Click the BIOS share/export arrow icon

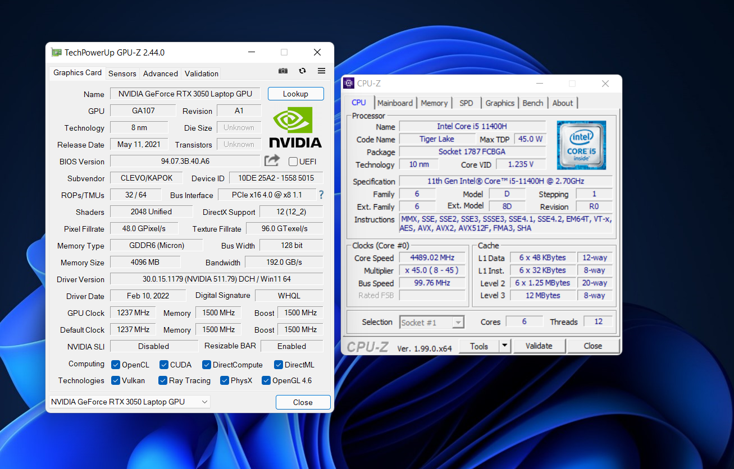(272, 161)
